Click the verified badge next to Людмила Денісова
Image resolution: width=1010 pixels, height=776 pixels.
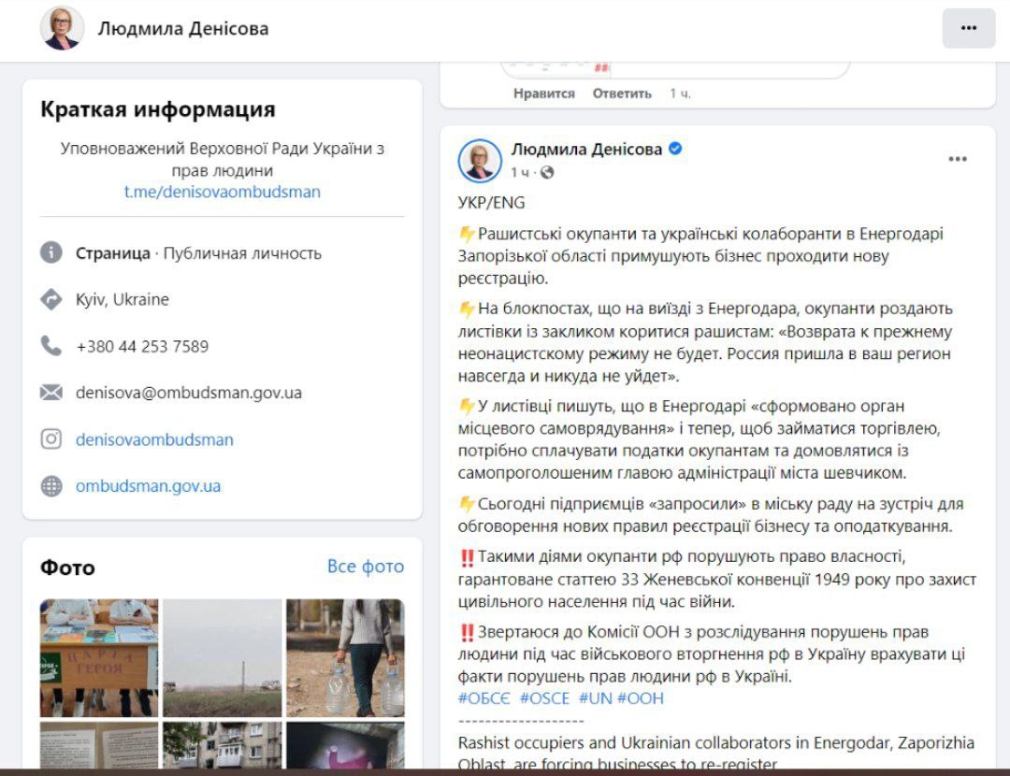click(675, 149)
